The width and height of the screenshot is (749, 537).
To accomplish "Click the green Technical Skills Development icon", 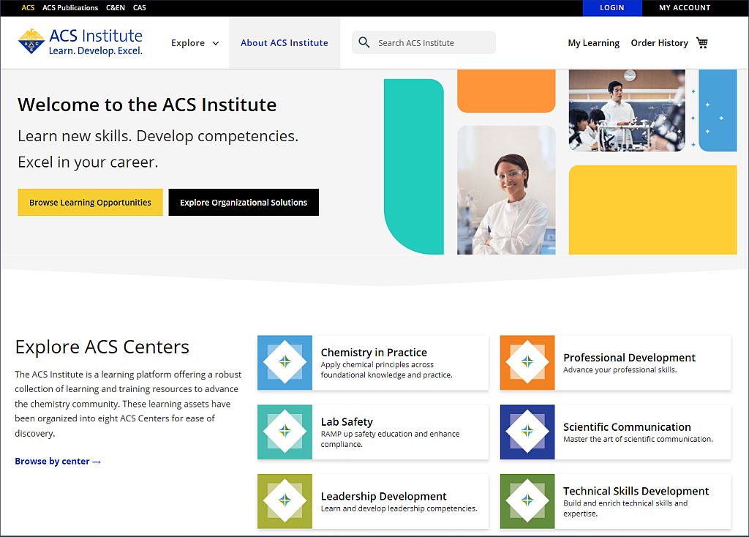I will (x=527, y=501).
